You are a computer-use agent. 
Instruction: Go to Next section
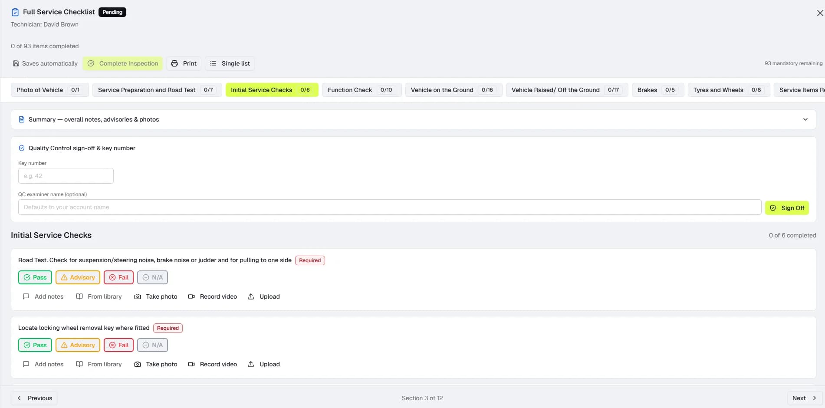coord(805,398)
